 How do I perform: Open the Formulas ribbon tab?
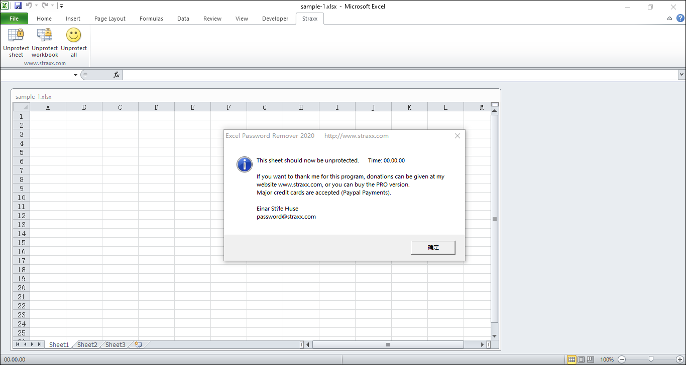pyautogui.click(x=151, y=19)
